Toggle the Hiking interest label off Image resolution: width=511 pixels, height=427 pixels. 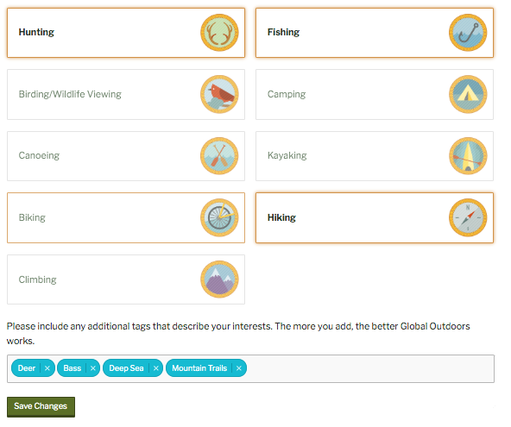[281, 217]
